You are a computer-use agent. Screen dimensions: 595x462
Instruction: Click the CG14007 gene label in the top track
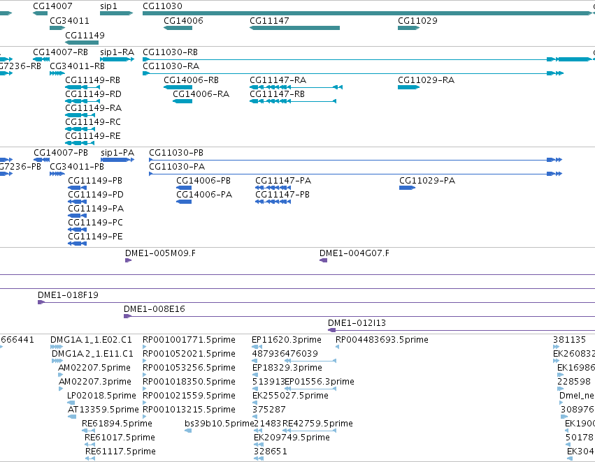(52, 6)
